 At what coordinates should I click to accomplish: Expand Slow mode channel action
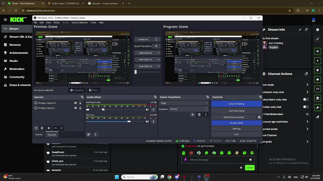307,85
